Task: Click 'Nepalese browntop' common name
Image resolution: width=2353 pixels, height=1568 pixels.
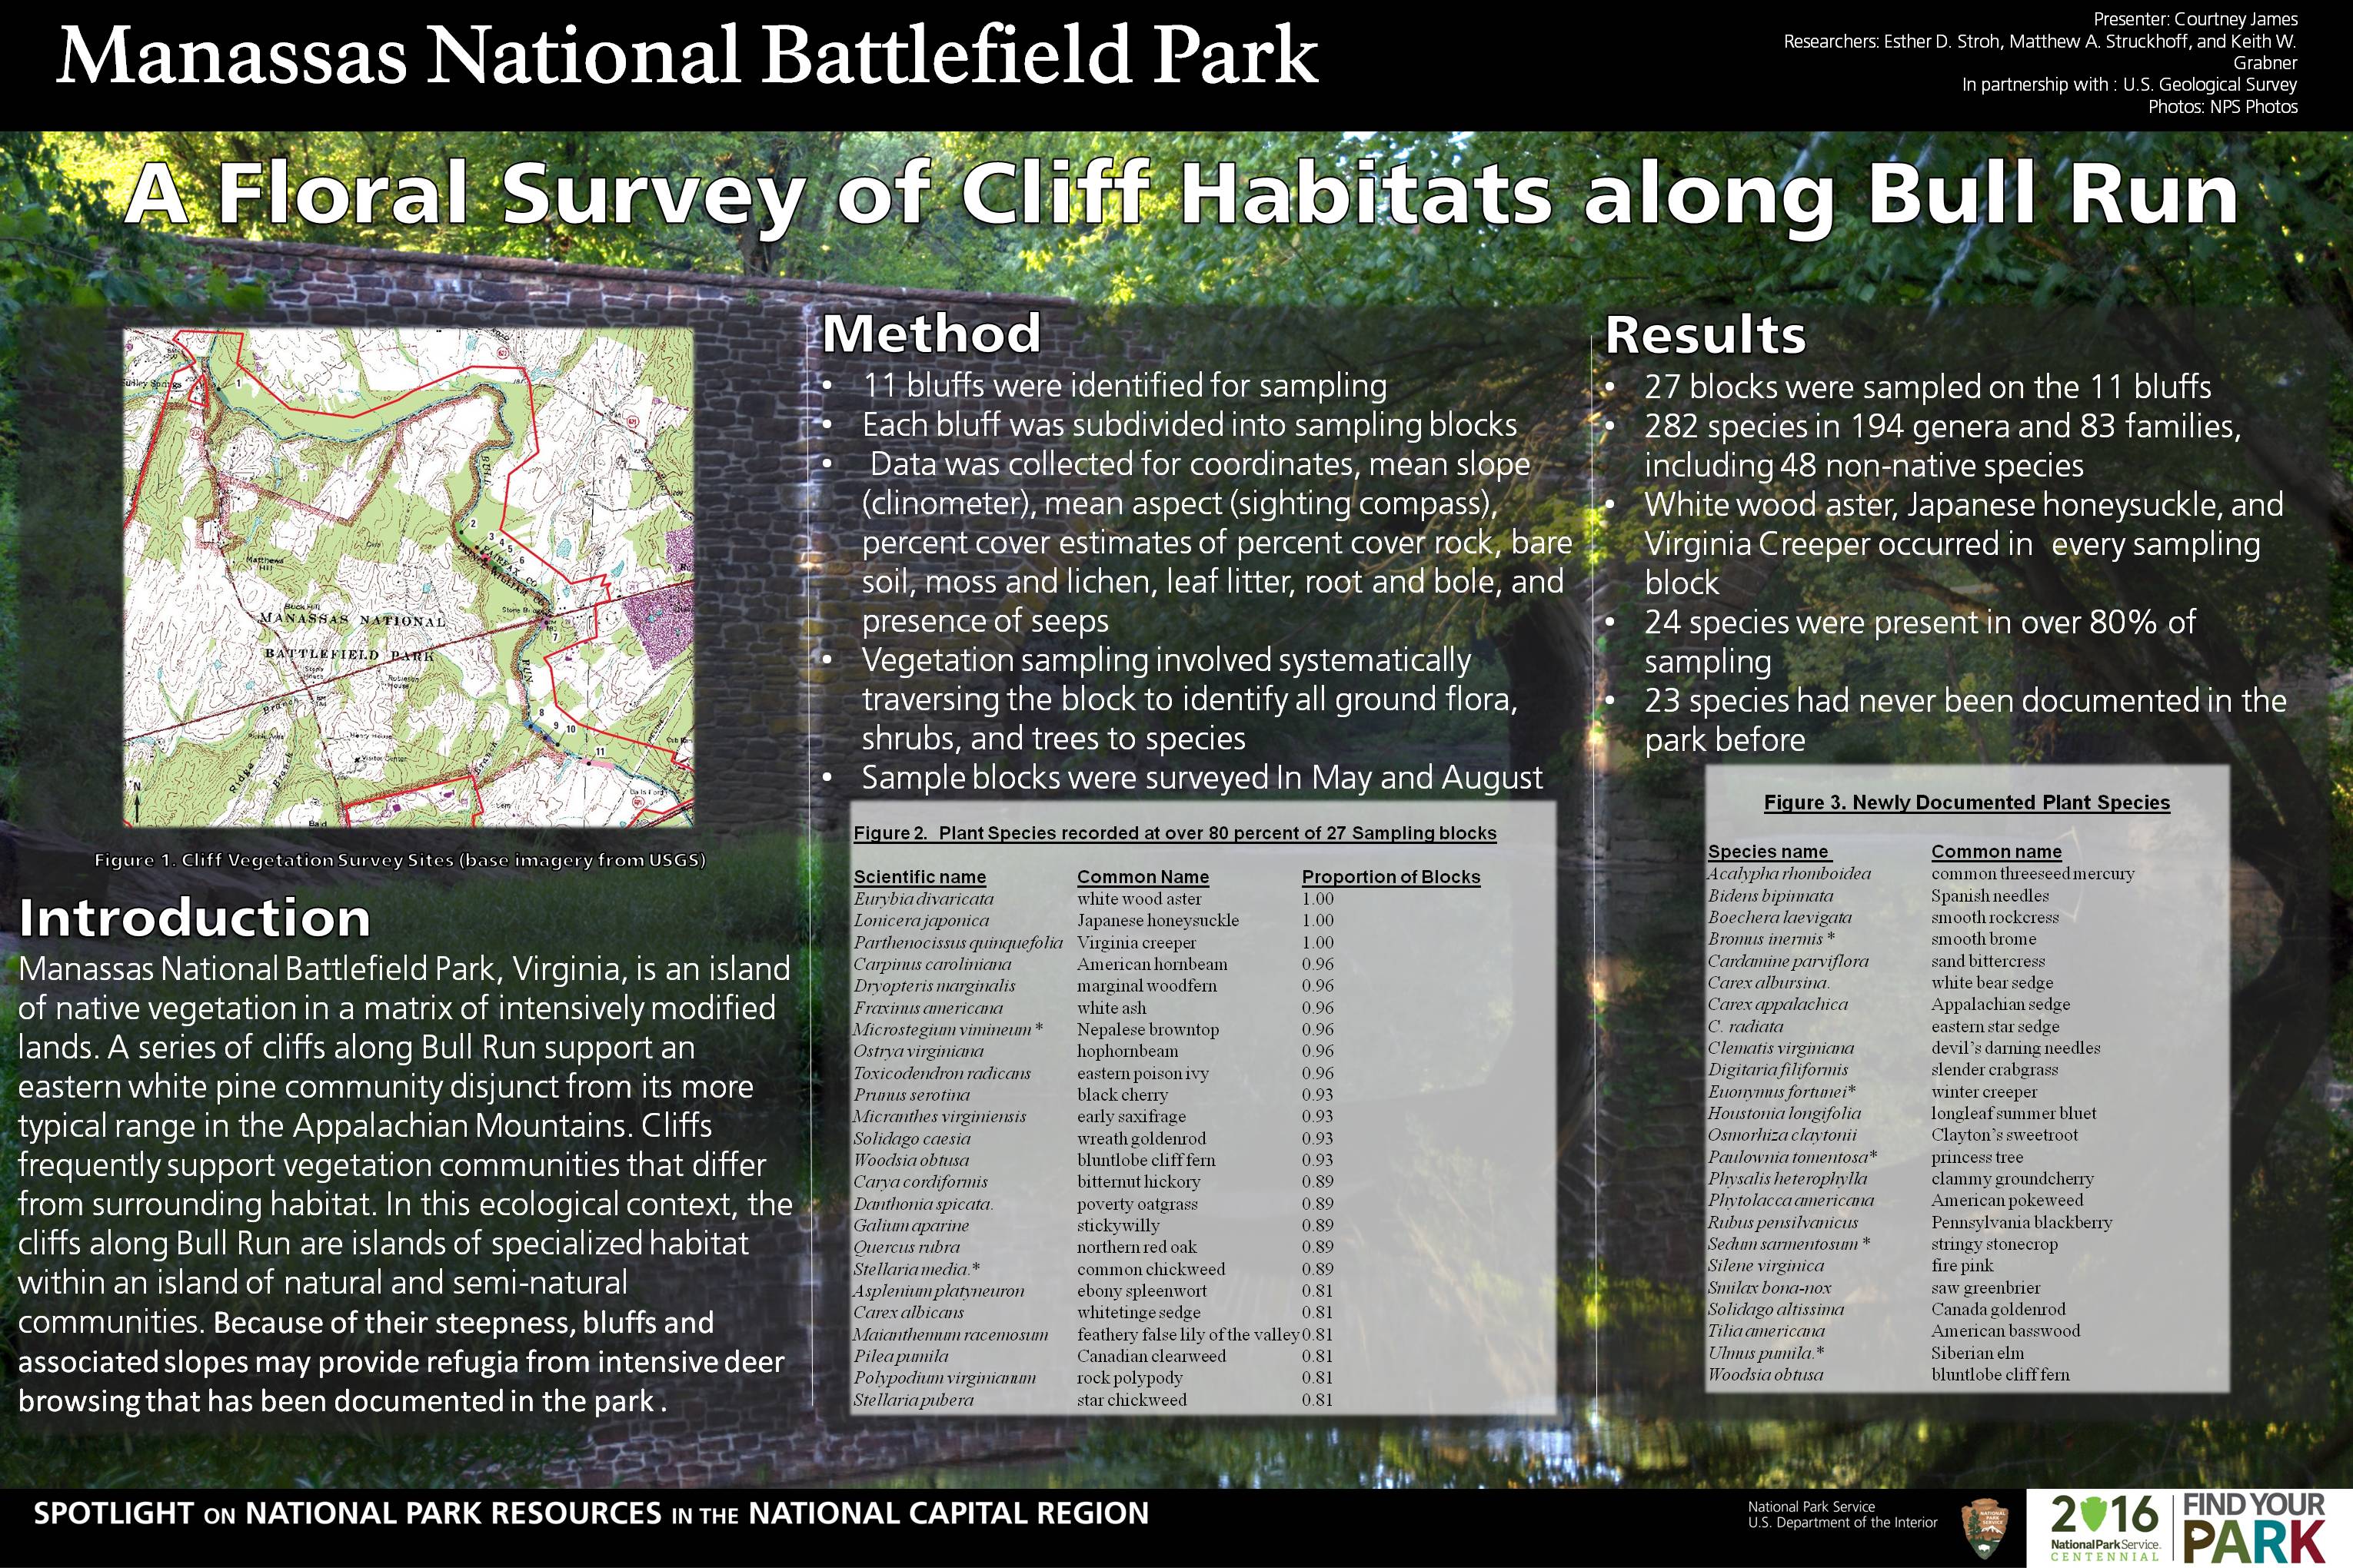Action: 1147,1030
